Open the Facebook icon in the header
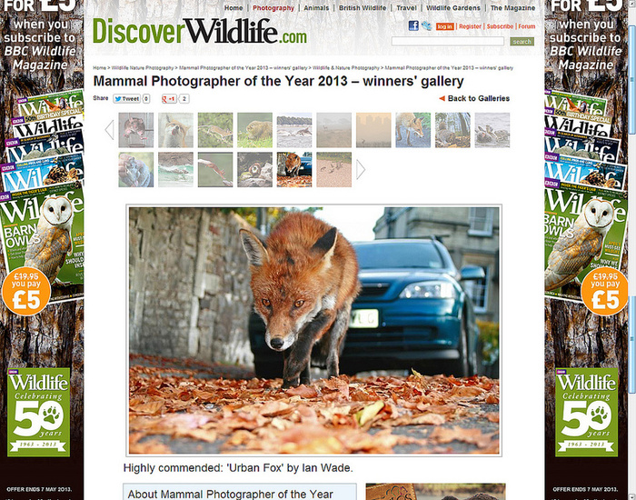Screen dimensions: 636x500 [x=413, y=26]
